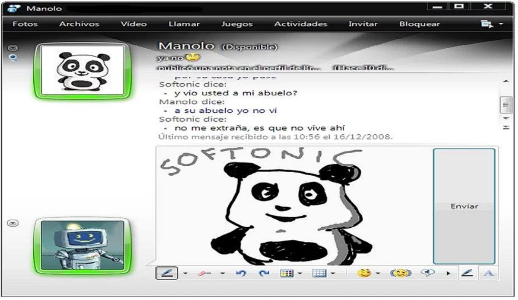Open the ink color palette
The height and width of the screenshot is (300, 518).
287,273
